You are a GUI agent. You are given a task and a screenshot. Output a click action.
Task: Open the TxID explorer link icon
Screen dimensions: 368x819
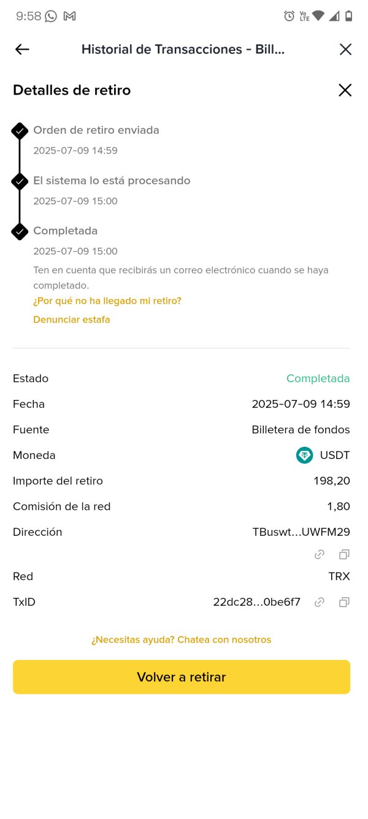(x=319, y=602)
